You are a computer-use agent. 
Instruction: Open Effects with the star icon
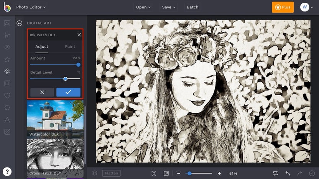point(7,59)
